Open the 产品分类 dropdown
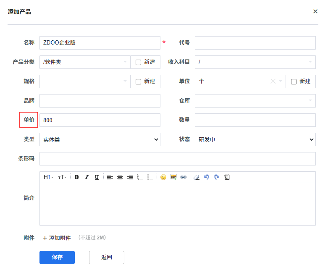The height and width of the screenshot is (273, 328). pyautogui.click(x=85, y=62)
